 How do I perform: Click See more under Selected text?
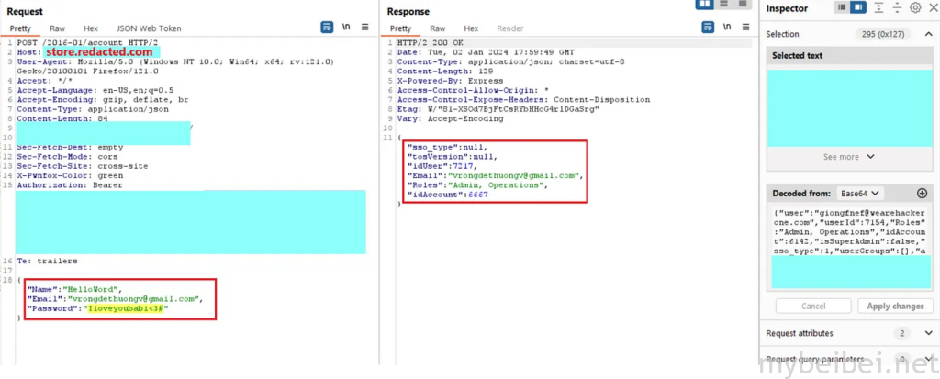pos(849,157)
